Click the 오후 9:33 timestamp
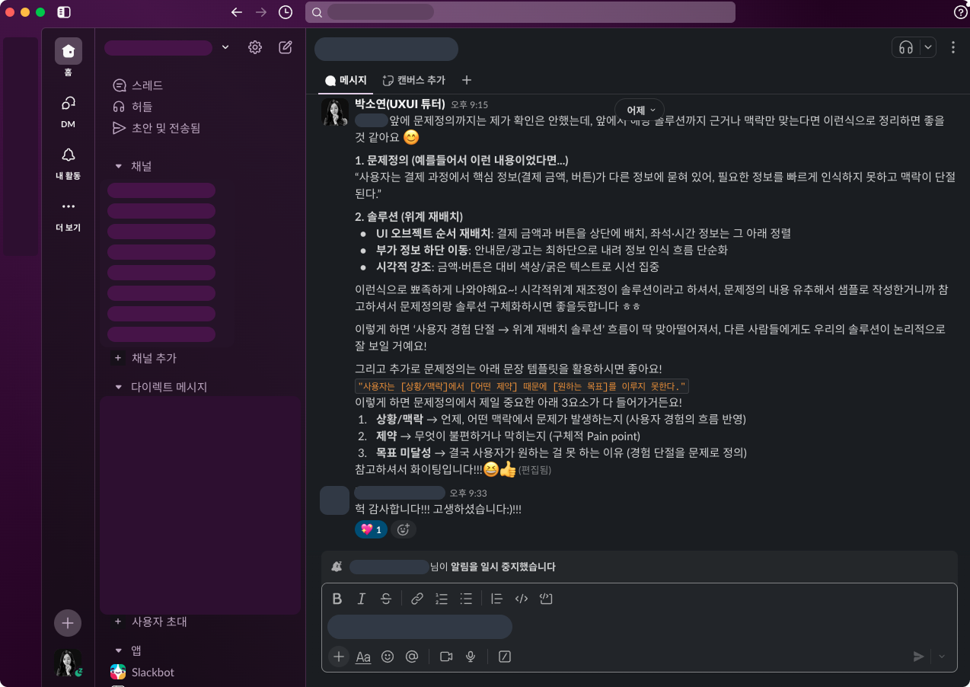This screenshot has height=687, width=970. [x=468, y=494]
